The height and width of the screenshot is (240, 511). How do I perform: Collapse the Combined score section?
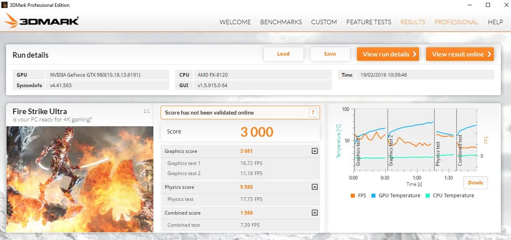(x=314, y=213)
